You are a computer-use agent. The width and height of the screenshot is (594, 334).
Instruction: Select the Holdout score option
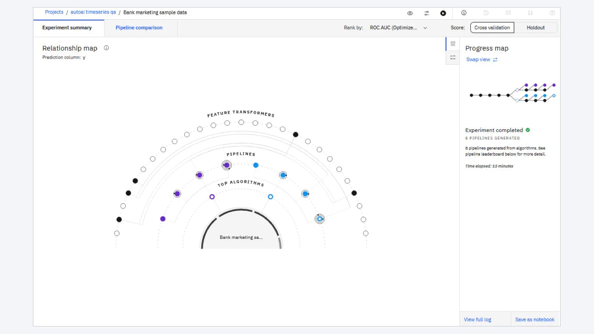coord(536,27)
